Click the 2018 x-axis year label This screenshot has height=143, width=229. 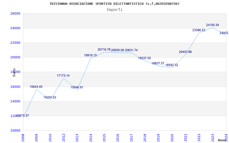(x=145, y=138)
